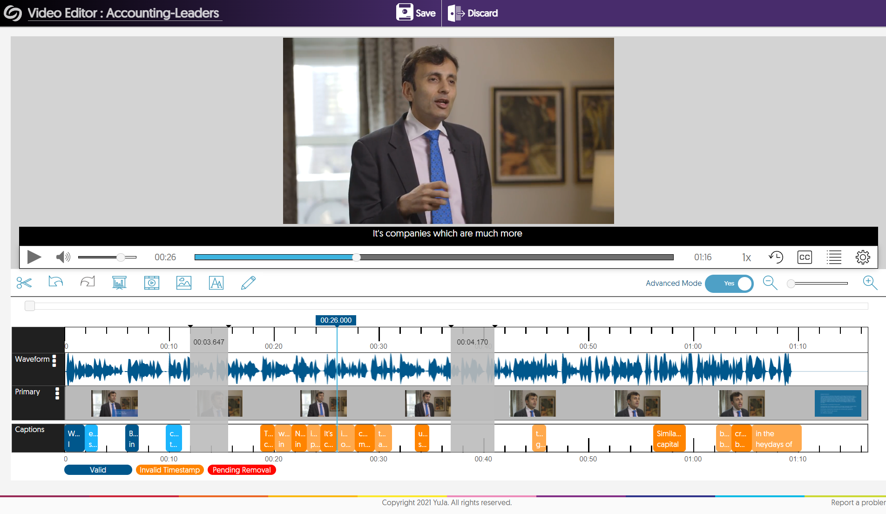Open the insert video clip tool
This screenshot has width=886, height=514.
point(151,283)
